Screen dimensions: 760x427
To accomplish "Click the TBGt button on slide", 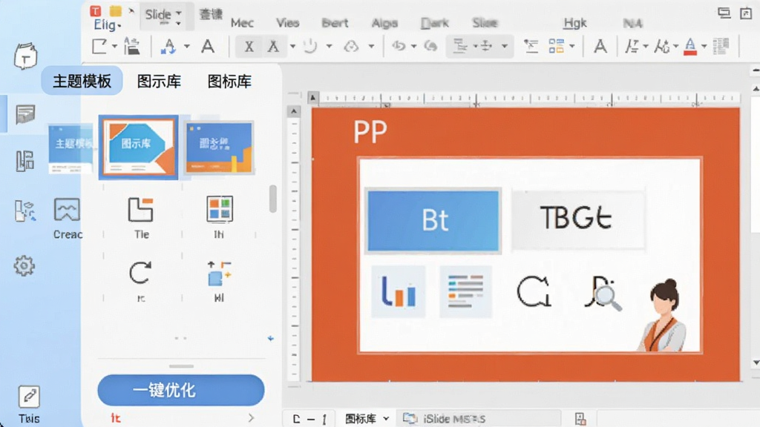I will [577, 219].
